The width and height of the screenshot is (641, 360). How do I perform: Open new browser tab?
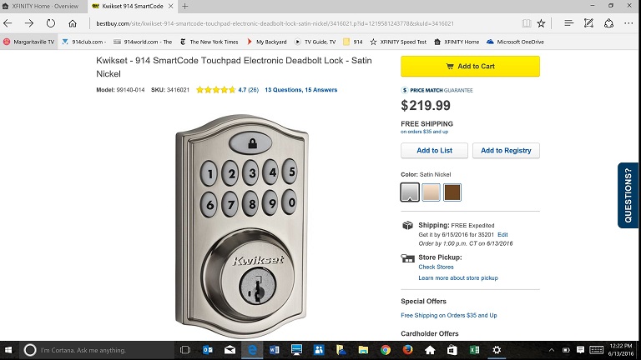pos(185,6)
